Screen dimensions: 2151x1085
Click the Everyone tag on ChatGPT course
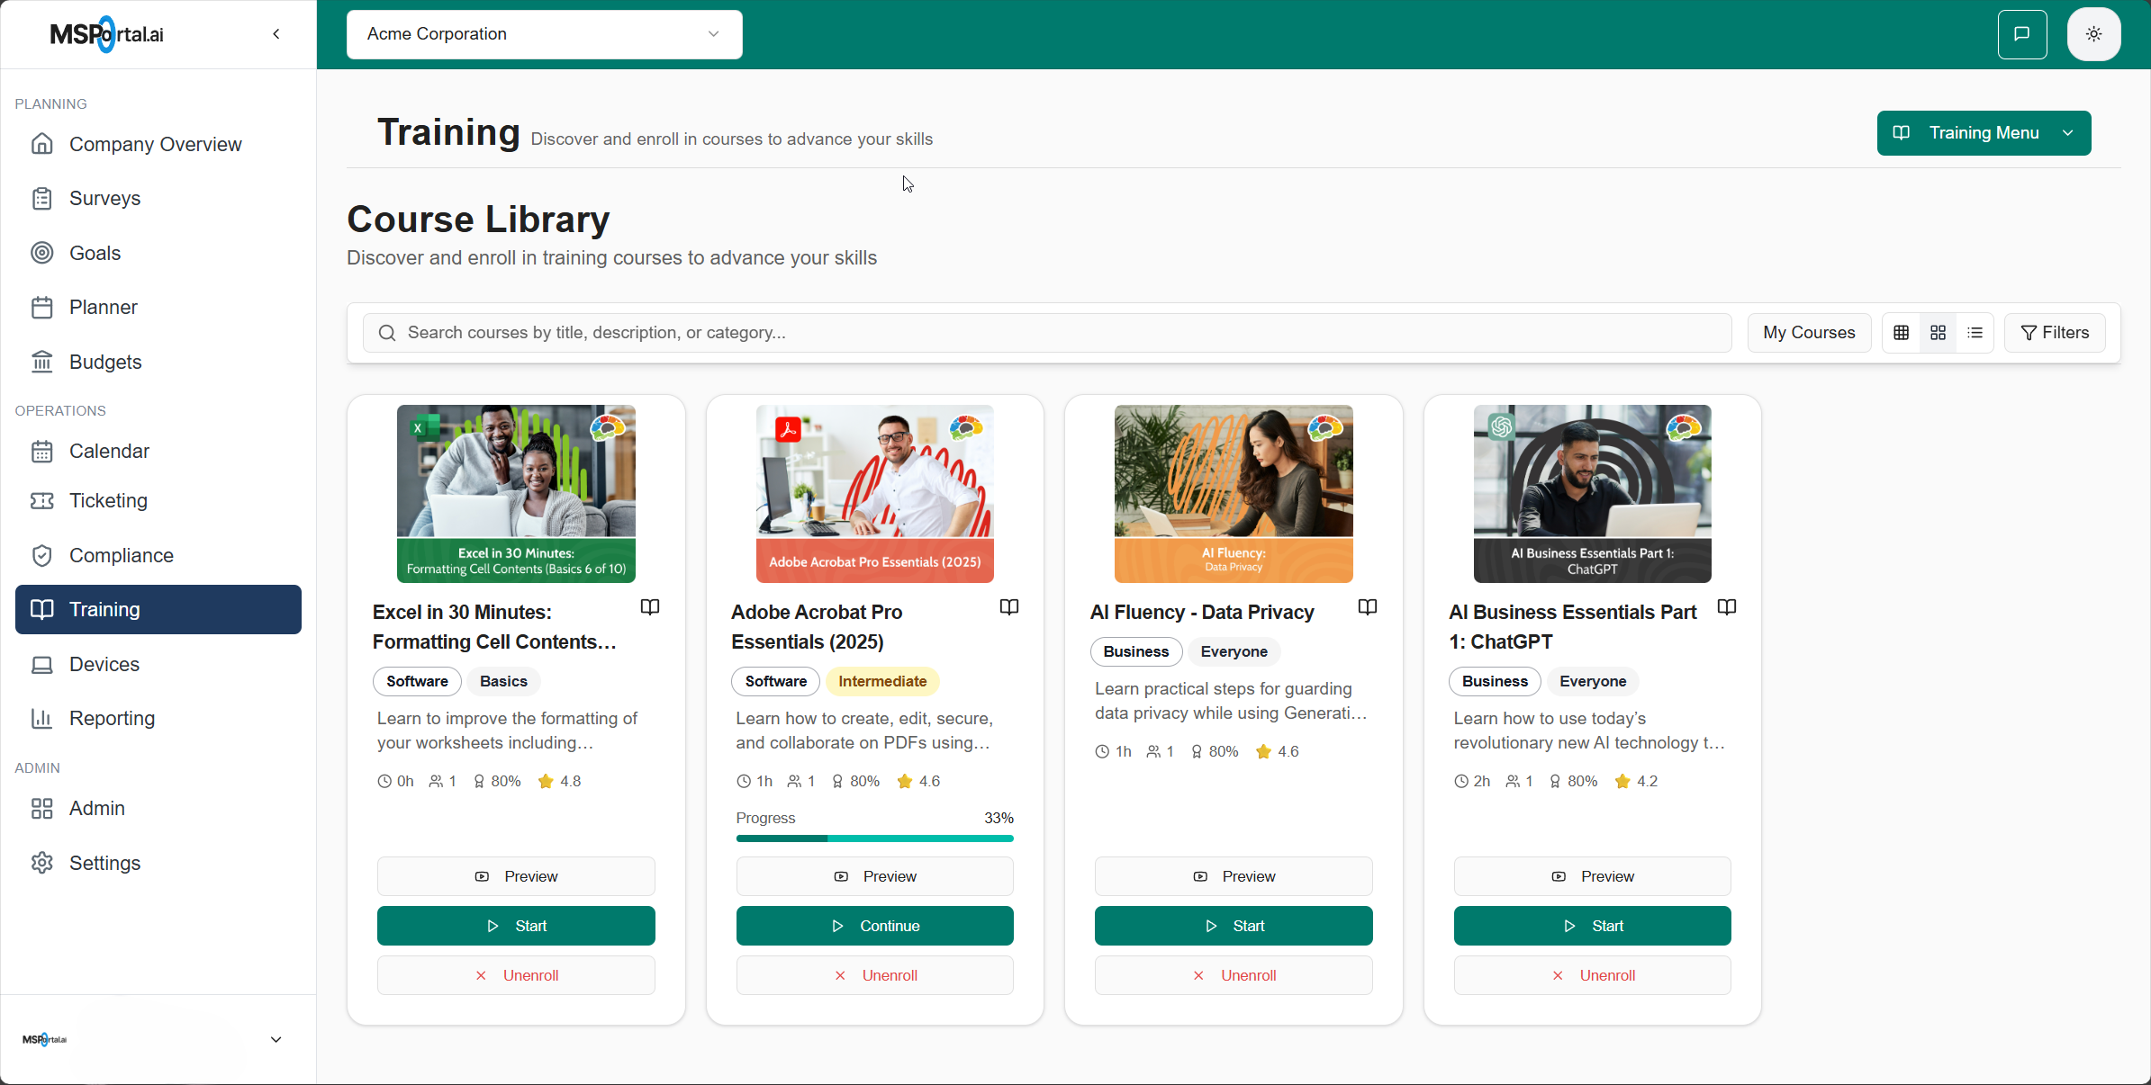1593,681
